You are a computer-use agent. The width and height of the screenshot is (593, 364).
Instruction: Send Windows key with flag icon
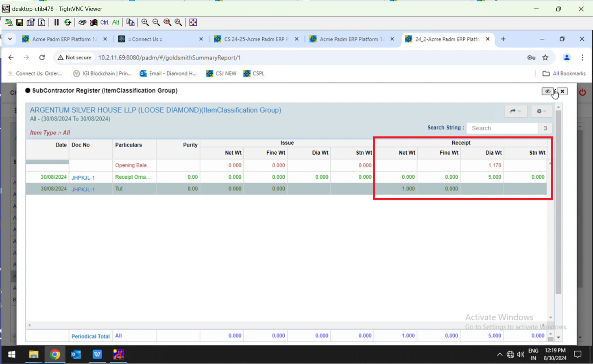click(x=94, y=22)
